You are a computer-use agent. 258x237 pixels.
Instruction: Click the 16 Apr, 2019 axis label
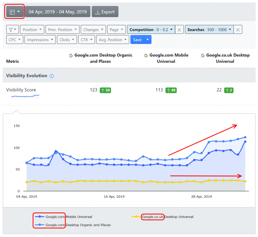click(114, 196)
